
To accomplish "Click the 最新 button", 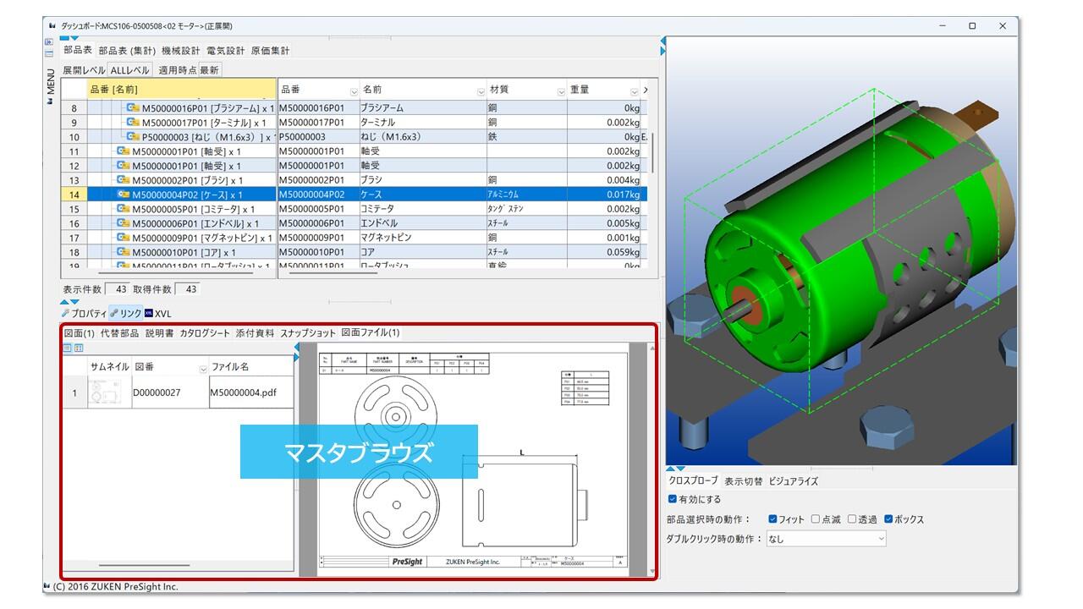I will (x=209, y=70).
